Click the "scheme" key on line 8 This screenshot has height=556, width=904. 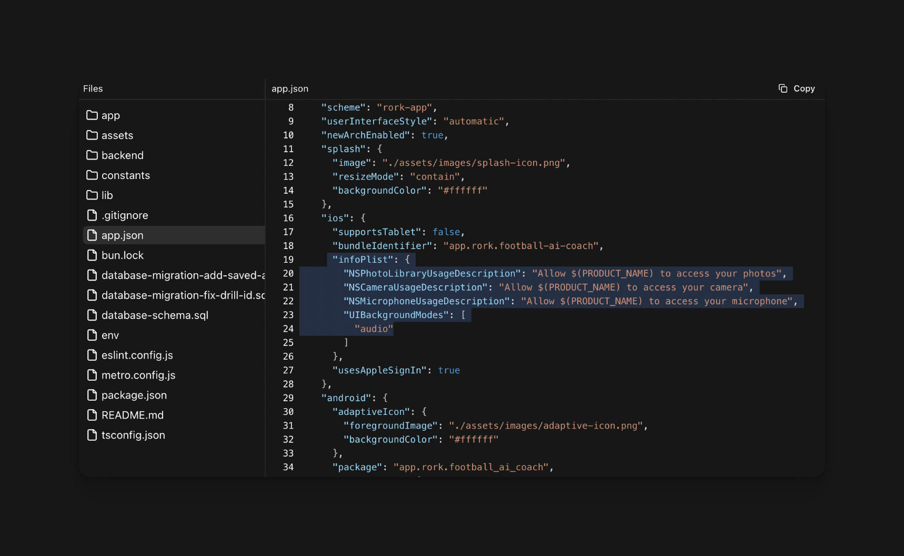click(x=343, y=107)
